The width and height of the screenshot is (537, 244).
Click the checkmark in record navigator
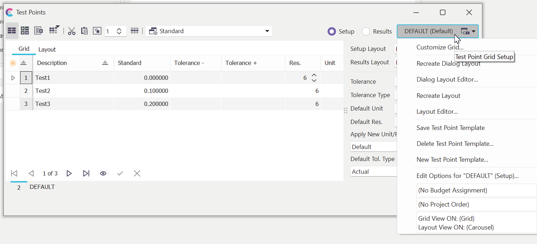(x=120, y=173)
